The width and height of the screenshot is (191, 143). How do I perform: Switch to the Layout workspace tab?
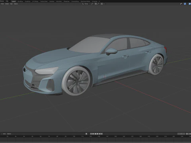[14, 1]
